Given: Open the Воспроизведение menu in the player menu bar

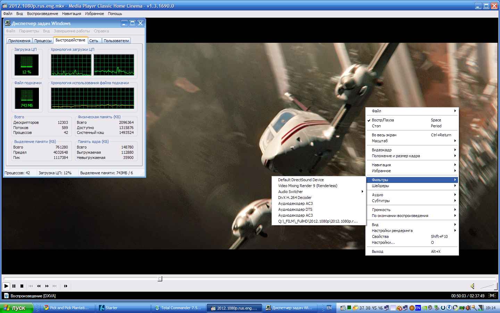Looking at the screenshot, I should pyautogui.click(x=43, y=14).
